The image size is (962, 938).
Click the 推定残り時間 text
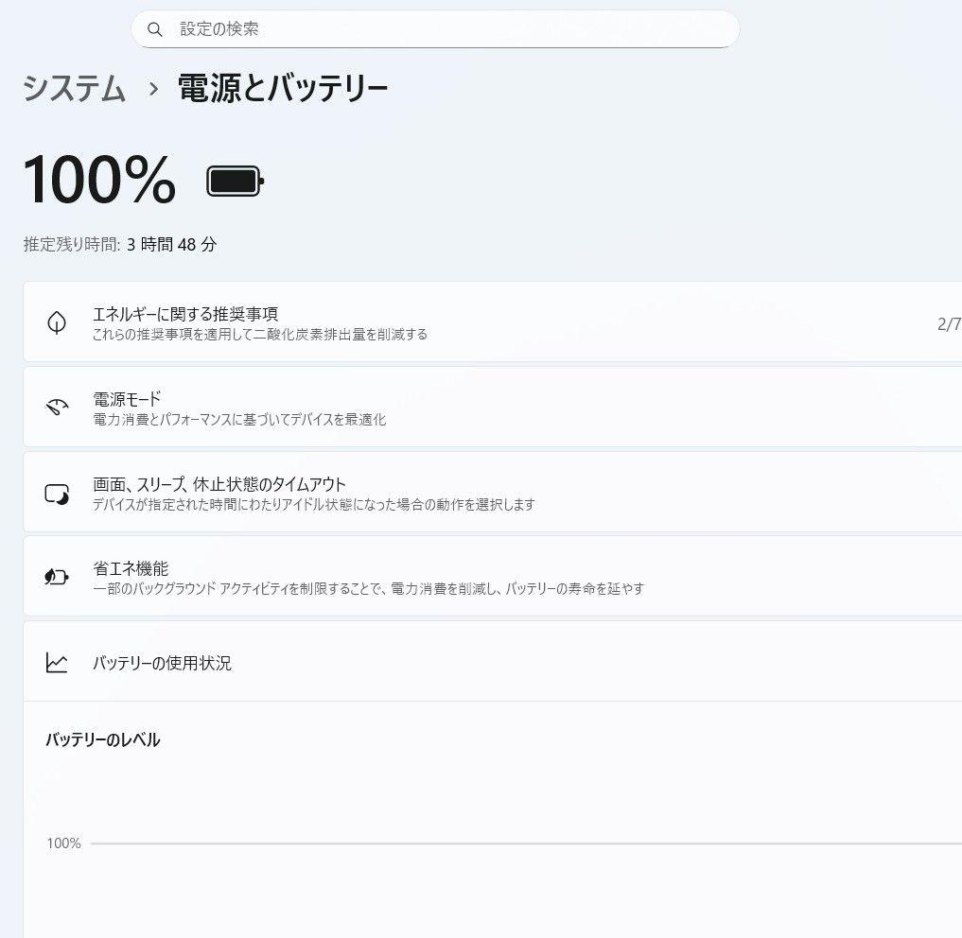[x=119, y=244]
